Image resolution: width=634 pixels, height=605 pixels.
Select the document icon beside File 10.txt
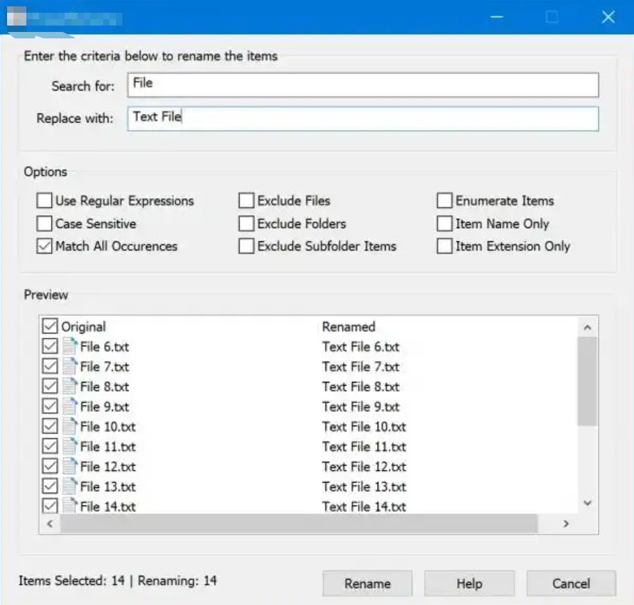point(70,427)
